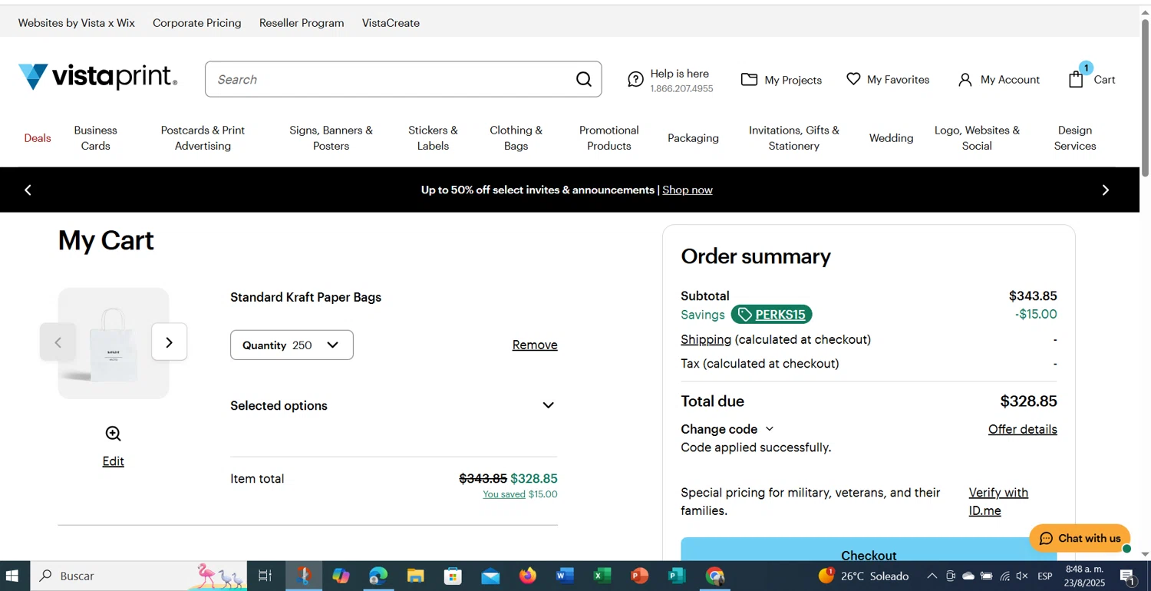The width and height of the screenshot is (1151, 591).
Task: Open My Projects folder icon
Action: [x=749, y=80]
